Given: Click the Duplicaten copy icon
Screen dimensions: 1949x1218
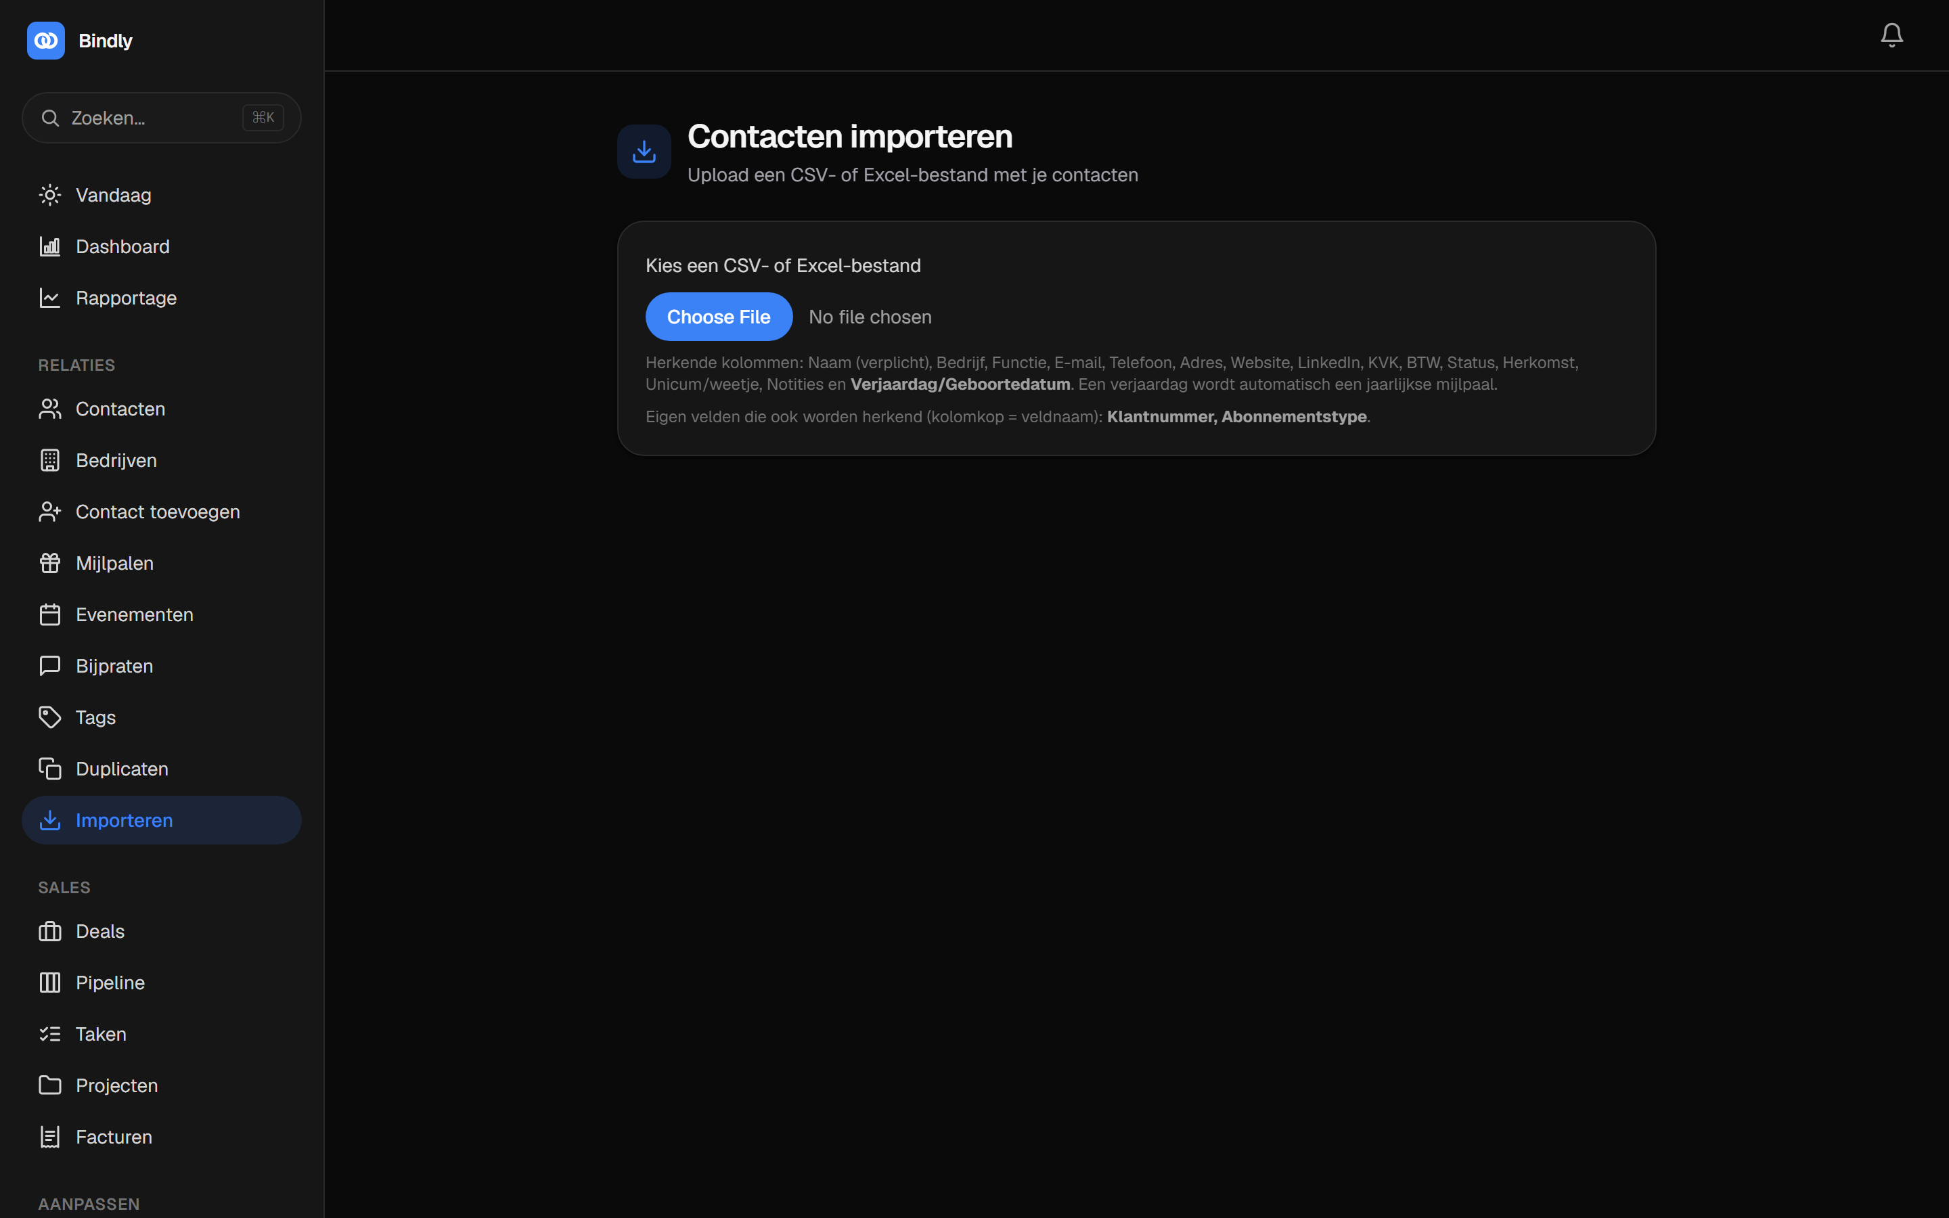Looking at the screenshot, I should point(50,769).
